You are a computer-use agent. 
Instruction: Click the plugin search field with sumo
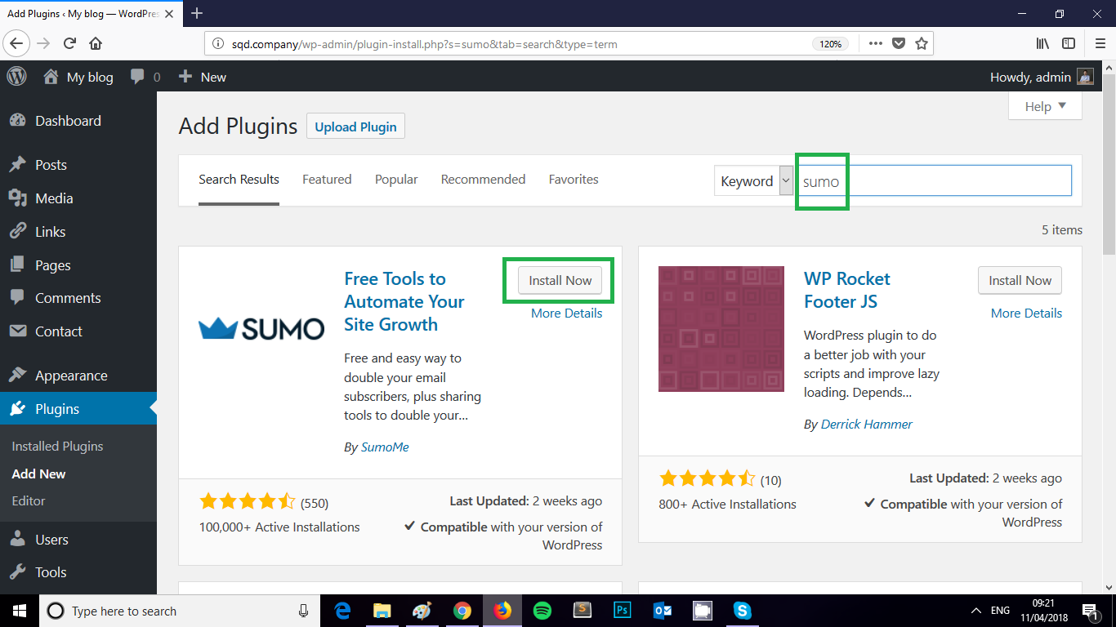tap(934, 181)
